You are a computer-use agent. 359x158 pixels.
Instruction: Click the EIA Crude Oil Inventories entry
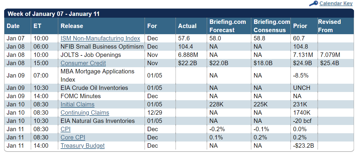[x=94, y=88]
